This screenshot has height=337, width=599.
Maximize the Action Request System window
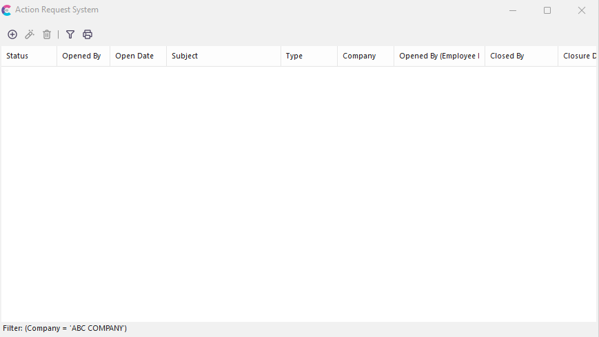(x=547, y=10)
